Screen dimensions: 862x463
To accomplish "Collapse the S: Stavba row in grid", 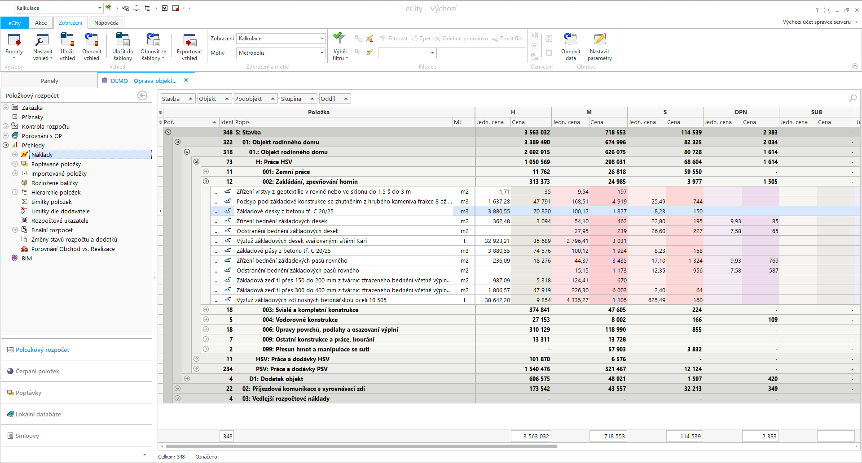I will coord(168,132).
